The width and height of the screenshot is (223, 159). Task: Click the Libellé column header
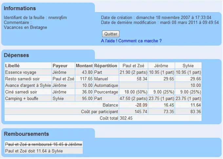click(x=28, y=66)
